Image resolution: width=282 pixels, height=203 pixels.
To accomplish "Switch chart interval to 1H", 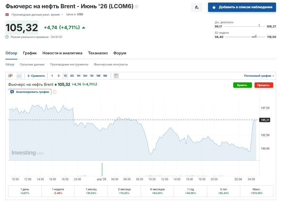I will click(x=79, y=76).
